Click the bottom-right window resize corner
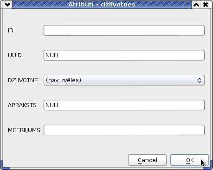The height and width of the screenshot is (170, 213). (x=209, y=167)
